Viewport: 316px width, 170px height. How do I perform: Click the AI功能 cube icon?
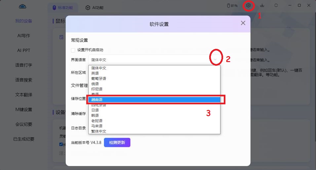(88, 8)
